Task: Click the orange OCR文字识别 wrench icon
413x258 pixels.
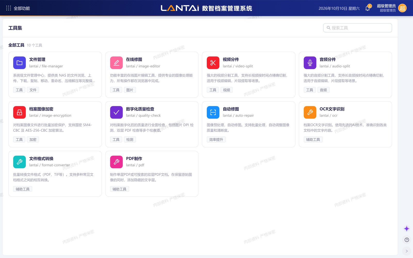Action: (x=310, y=112)
